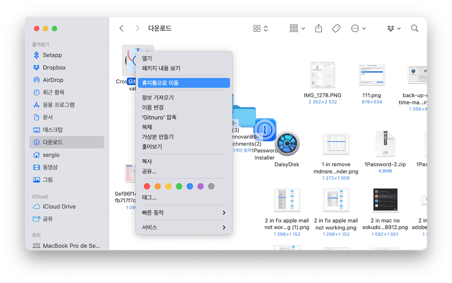The height and width of the screenshot is (283, 452).
Task: Apply the red color tag
Action: coord(147,186)
